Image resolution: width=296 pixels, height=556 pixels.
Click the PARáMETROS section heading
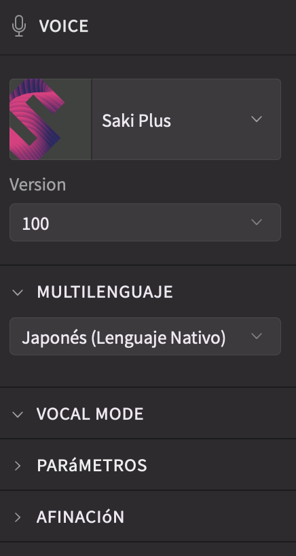click(92, 465)
